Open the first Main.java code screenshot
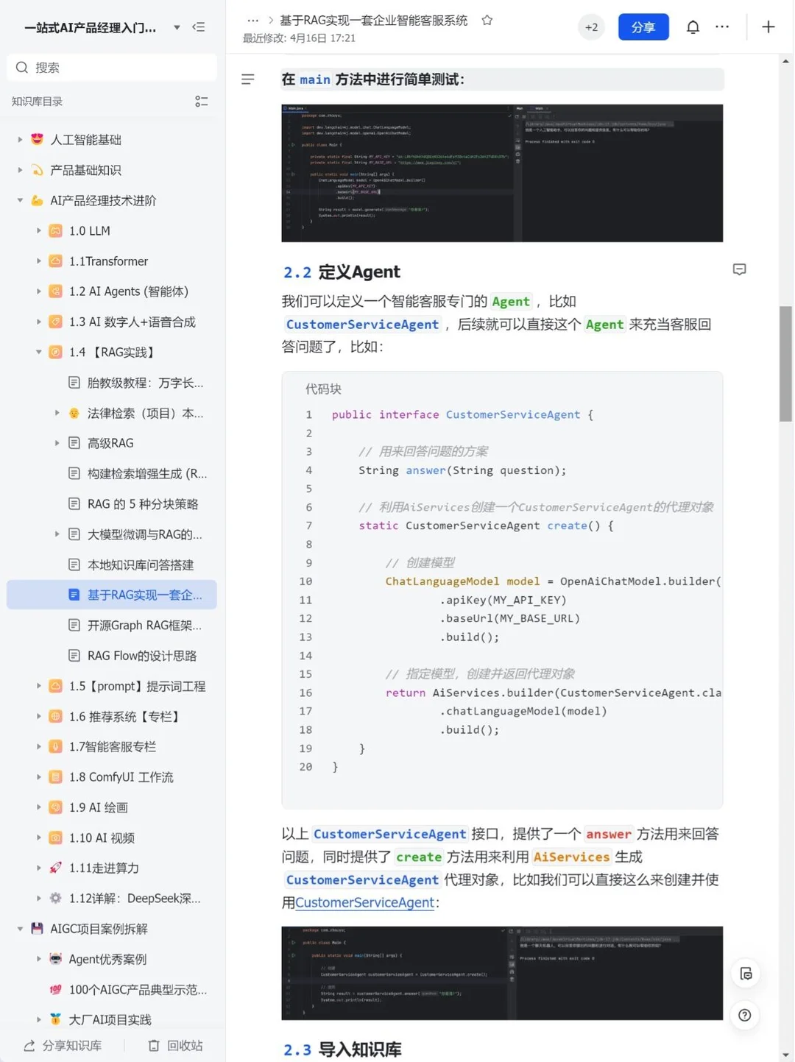This screenshot has width=795, height=1062. pos(502,173)
